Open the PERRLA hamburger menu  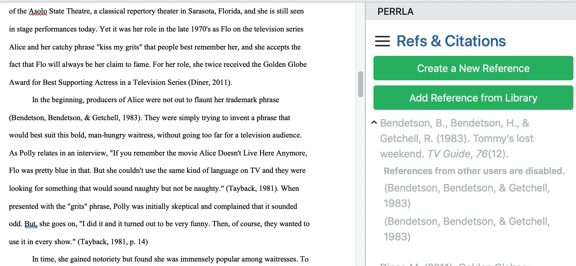382,41
